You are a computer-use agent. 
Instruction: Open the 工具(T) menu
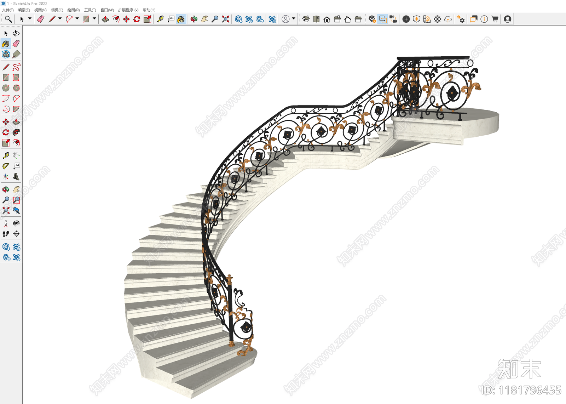(90, 10)
